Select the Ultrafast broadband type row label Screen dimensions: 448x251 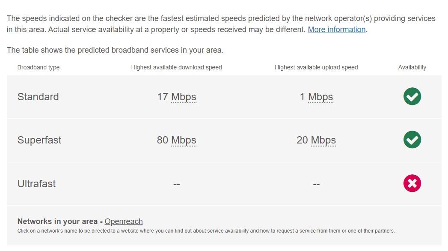36,183
